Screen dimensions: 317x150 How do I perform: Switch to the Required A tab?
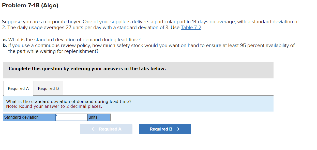coord(18,89)
